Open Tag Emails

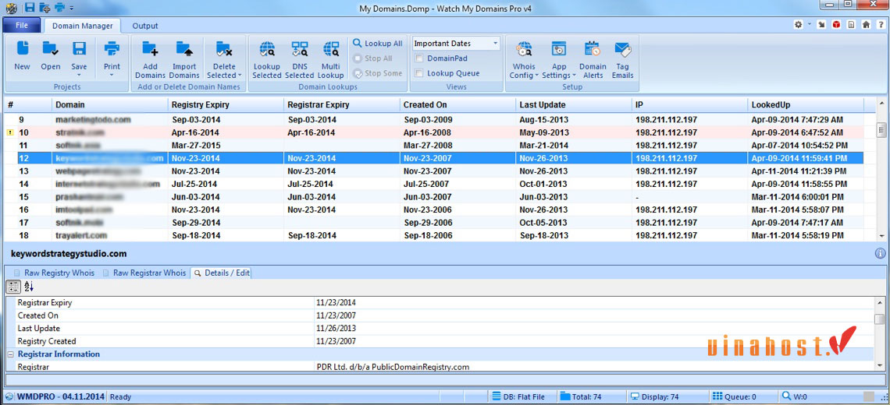coord(623,59)
